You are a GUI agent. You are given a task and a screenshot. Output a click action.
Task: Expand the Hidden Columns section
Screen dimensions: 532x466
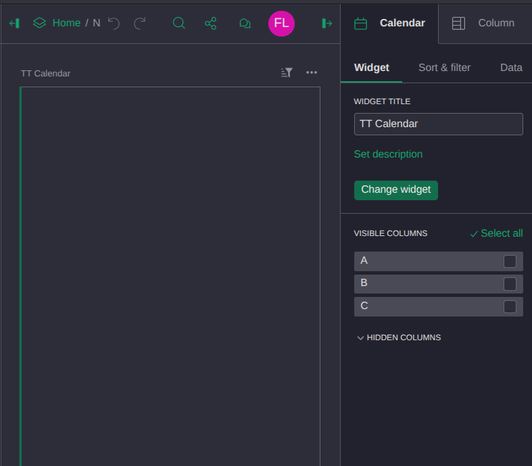click(399, 337)
